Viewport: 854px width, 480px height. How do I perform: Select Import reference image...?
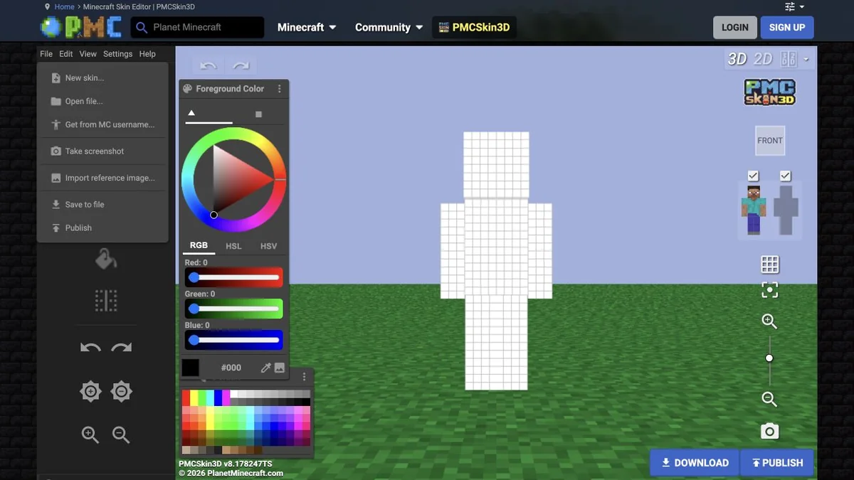coord(102,178)
